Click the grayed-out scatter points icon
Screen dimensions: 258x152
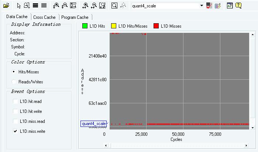[123, 6]
